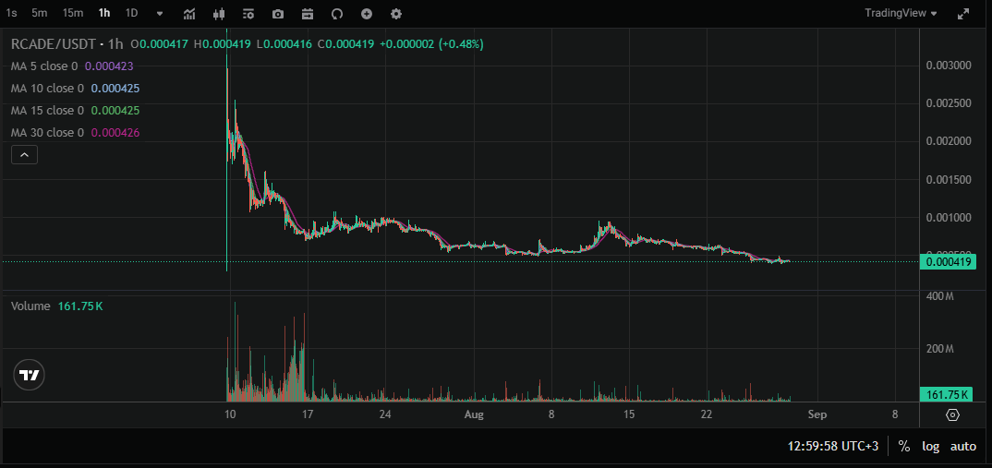Change the candlestick chart type
This screenshot has height=468, width=992.
pos(219,14)
